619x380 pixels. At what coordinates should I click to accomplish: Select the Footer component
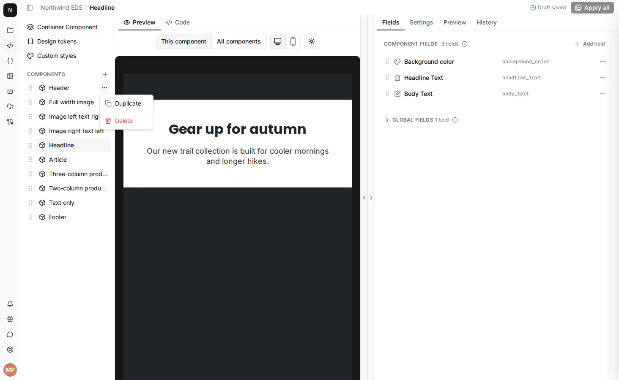(73, 217)
